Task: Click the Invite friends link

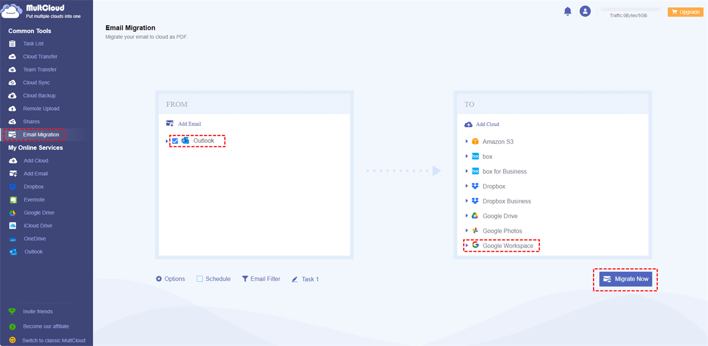Action: [x=38, y=311]
